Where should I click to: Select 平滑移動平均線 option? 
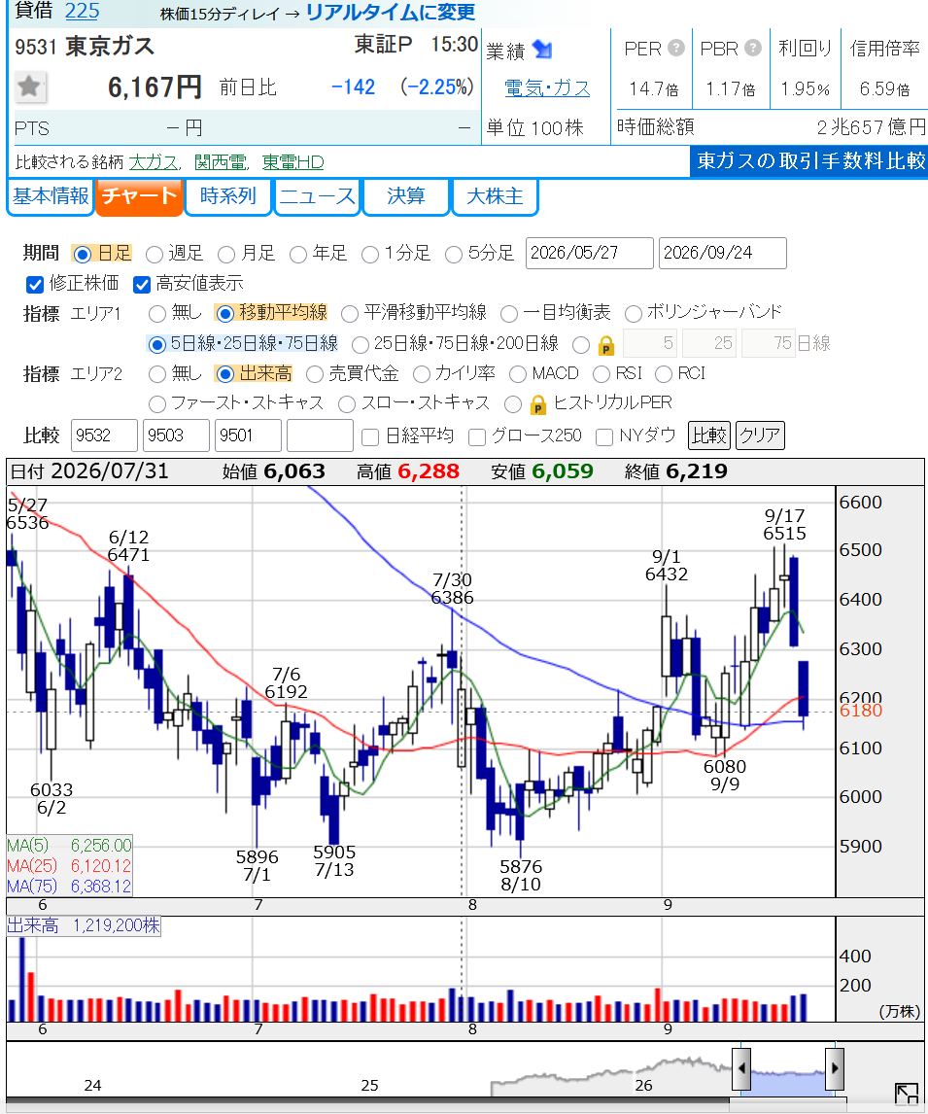(349, 313)
